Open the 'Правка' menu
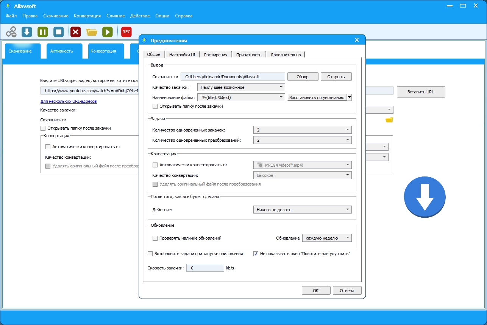Viewport: 487px width, 325px height. click(30, 16)
